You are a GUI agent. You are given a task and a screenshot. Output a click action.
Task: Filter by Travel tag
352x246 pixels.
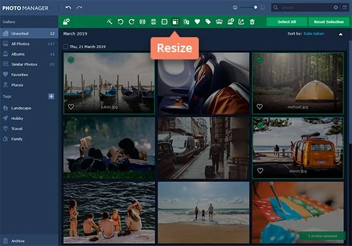point(29,129)
